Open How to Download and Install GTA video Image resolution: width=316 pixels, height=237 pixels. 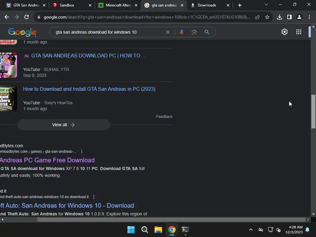[89, 89]
